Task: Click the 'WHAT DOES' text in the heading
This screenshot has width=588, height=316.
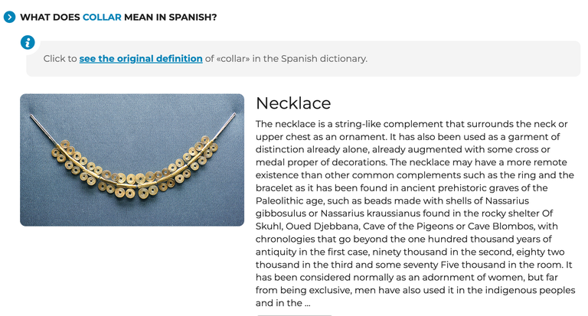Action: tap(50, 18)
